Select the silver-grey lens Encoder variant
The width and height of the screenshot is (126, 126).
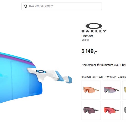111,90
